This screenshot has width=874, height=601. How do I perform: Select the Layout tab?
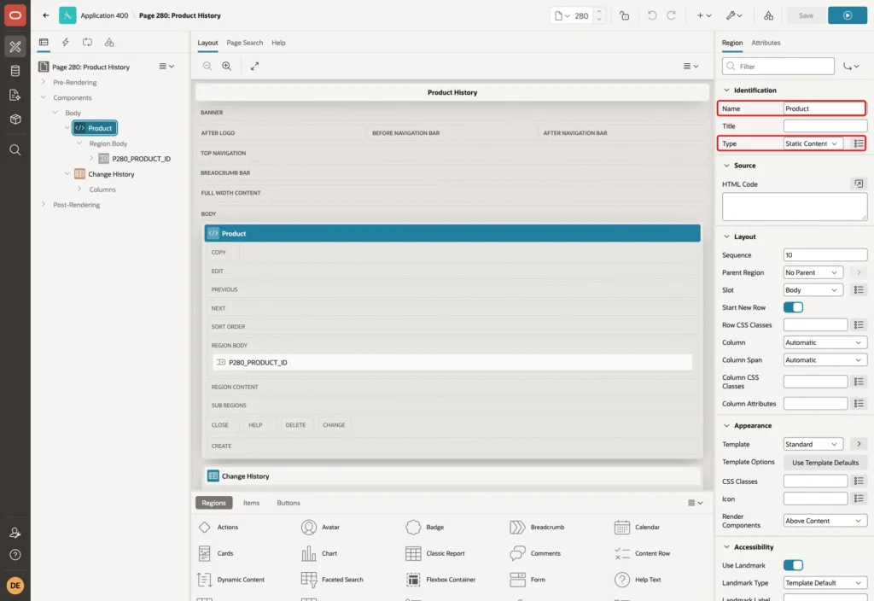click(x=207, y=43)
